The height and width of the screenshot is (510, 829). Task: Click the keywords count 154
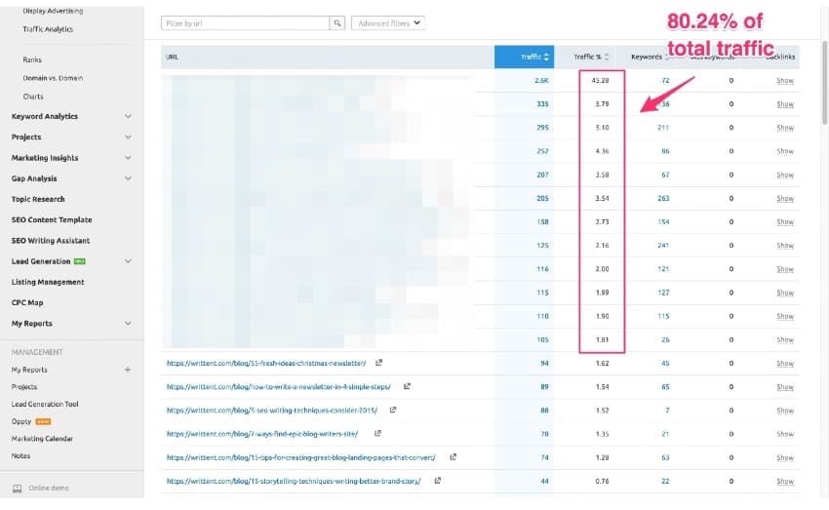click(663, 222)
